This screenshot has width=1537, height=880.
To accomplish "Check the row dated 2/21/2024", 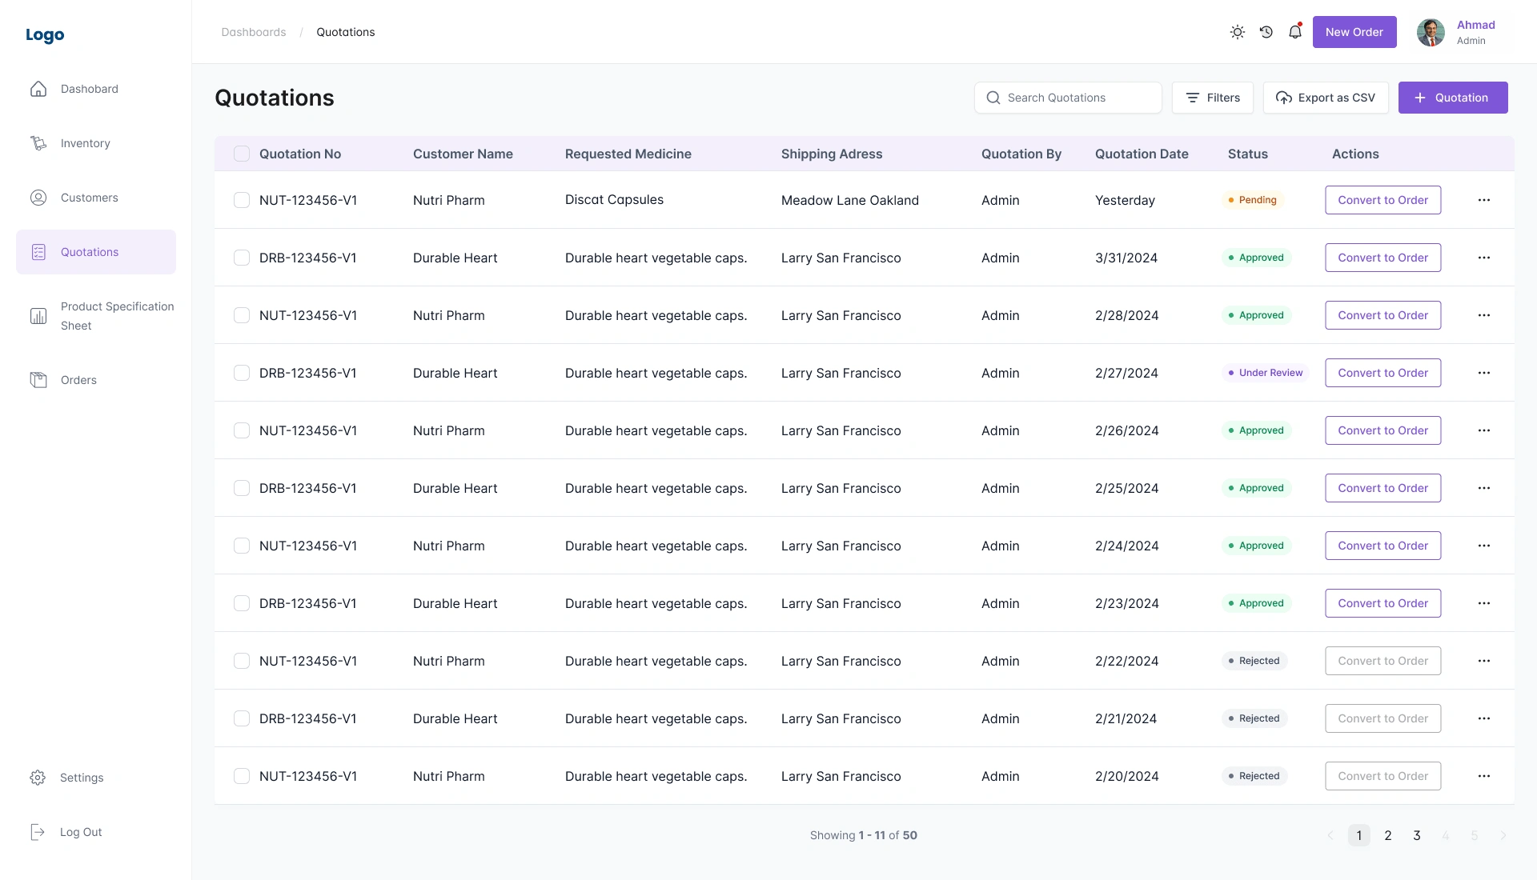I will pyautogui.click(x=242, y=718).
